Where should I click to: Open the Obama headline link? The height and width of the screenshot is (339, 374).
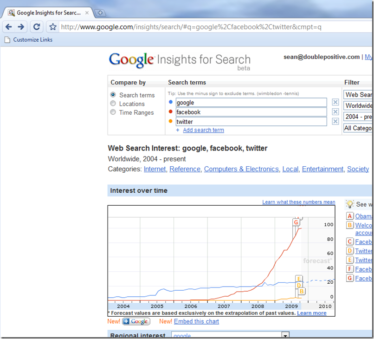(363, 216)
